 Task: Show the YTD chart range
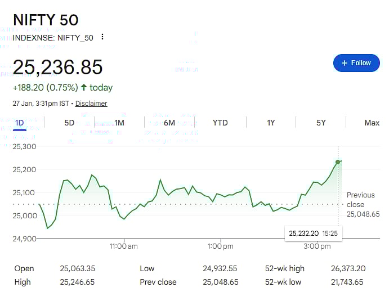[220, 123]
